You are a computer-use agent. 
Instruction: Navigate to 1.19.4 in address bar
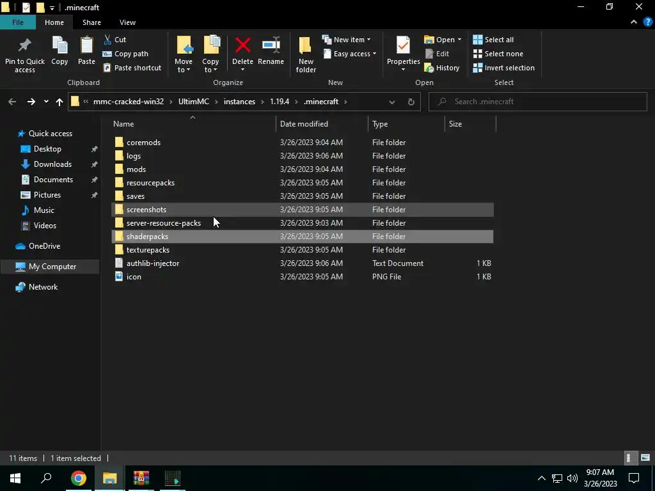[280, 102]
